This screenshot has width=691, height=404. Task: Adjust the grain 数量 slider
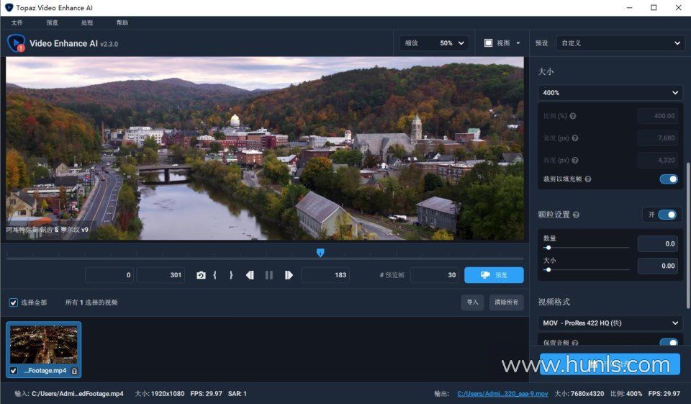click(x=586, y=248)
